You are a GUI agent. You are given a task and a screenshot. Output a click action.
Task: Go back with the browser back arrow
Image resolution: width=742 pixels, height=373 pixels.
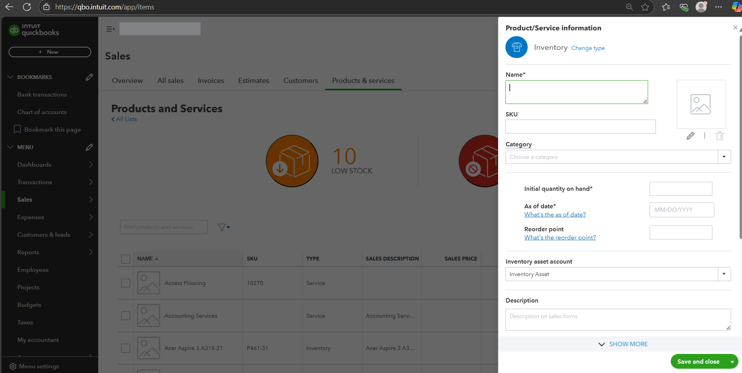click(x=9, y=7)
